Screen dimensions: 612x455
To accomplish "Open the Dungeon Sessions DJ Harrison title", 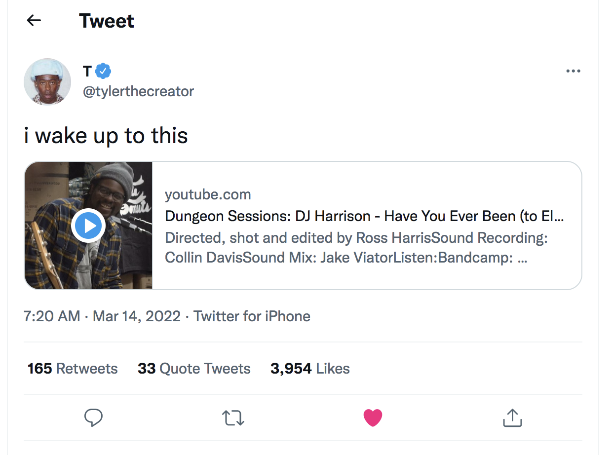I will point(364,216).
